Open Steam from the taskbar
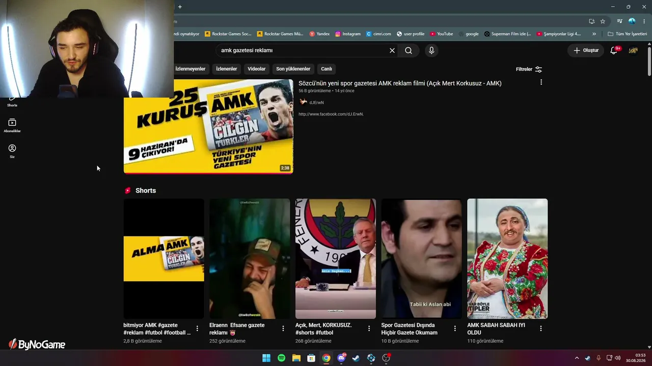The width and height of the screenshot is (652, 366). pos(356,358)
